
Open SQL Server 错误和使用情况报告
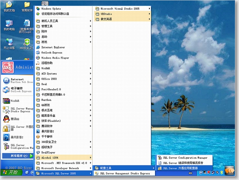point(183,163)
